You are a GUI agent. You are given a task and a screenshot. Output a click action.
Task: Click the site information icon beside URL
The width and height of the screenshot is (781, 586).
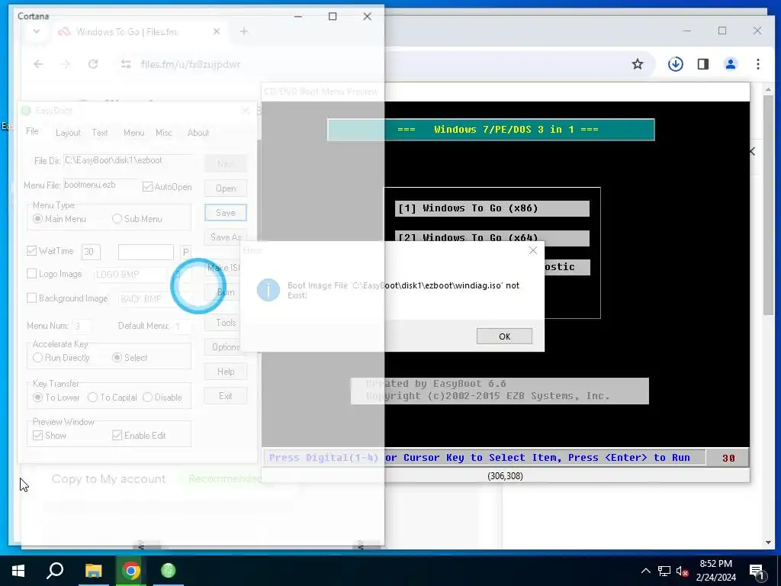[x=126, y=64]
